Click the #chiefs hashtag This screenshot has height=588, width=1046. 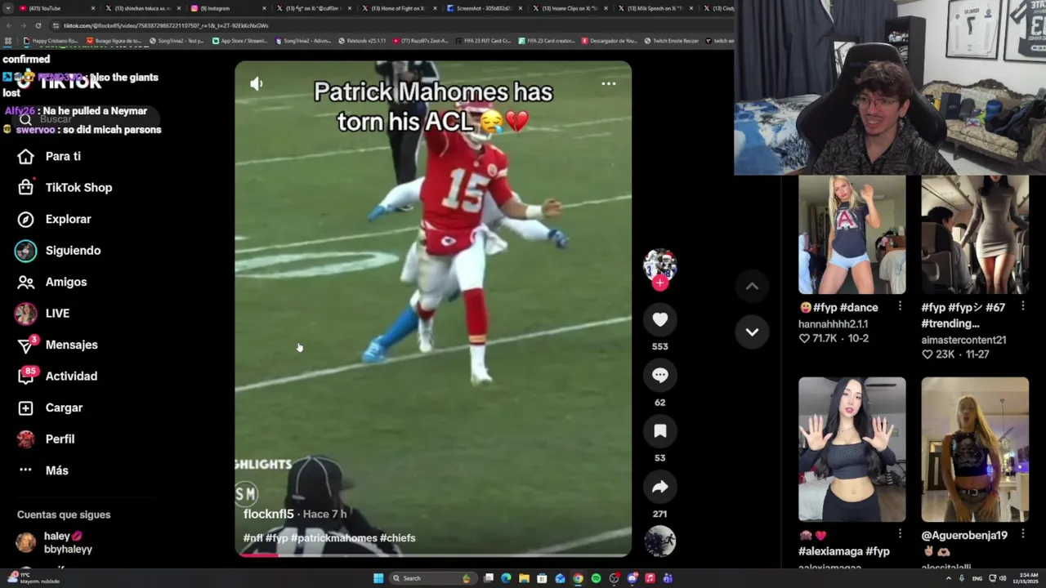point(397,538)
